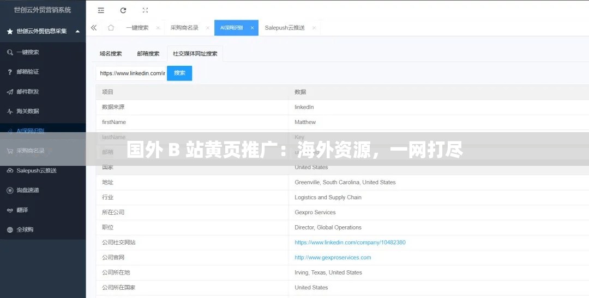This screenshot has height=298, width=589.
Task: Click the Gexpro Services cell
Action: [x=315, y=212]
